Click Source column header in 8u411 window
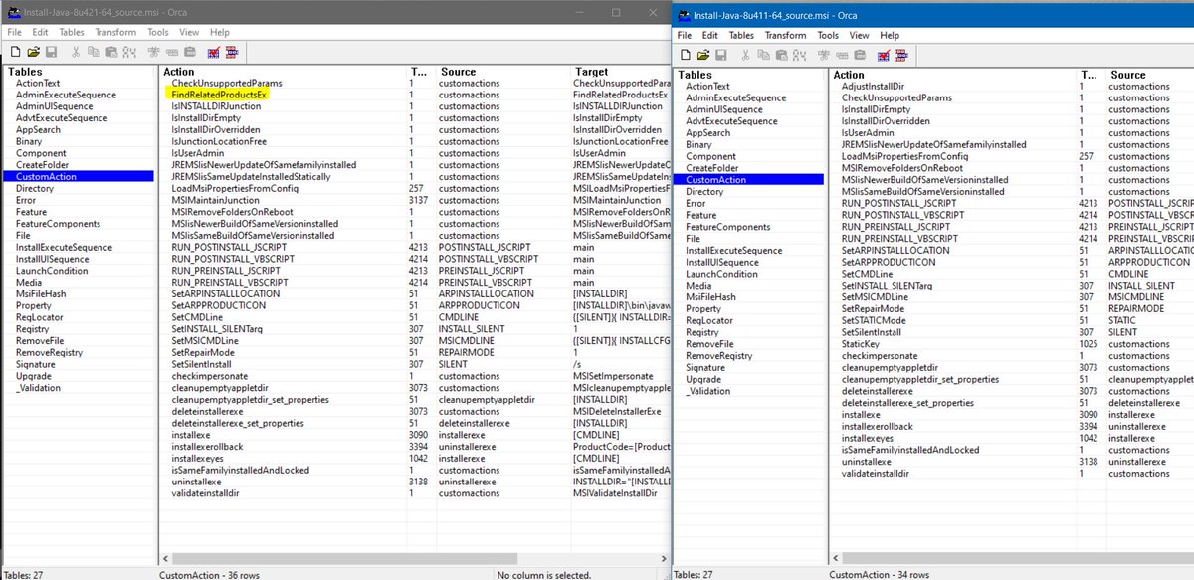Viewport: 1194px width, 580px height. coord(1149,75)
